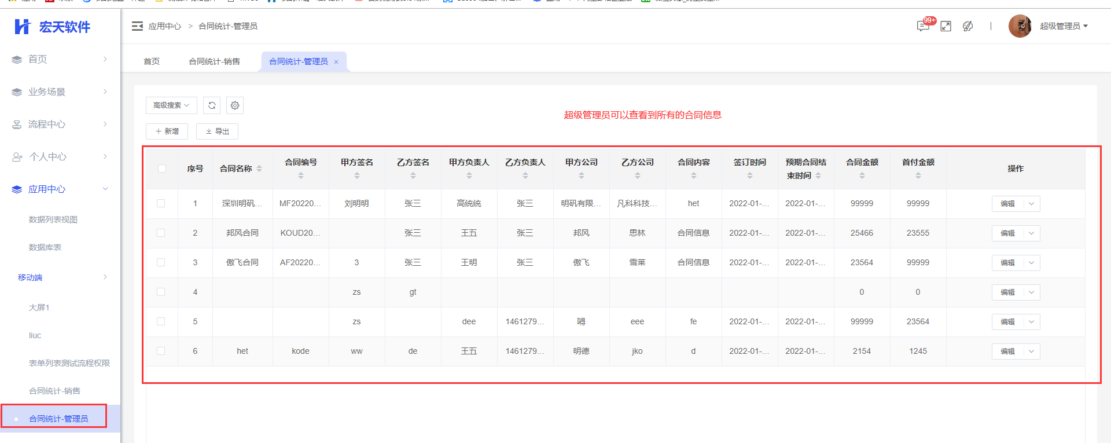Image resolution: width=1111 pixels, height=443 pixels.
Task: Open the dropdown arrow next to row 2 编辑
Action: click(x=1031, y=233)
